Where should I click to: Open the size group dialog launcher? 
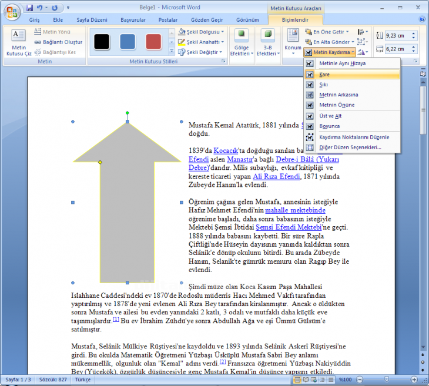415,61
